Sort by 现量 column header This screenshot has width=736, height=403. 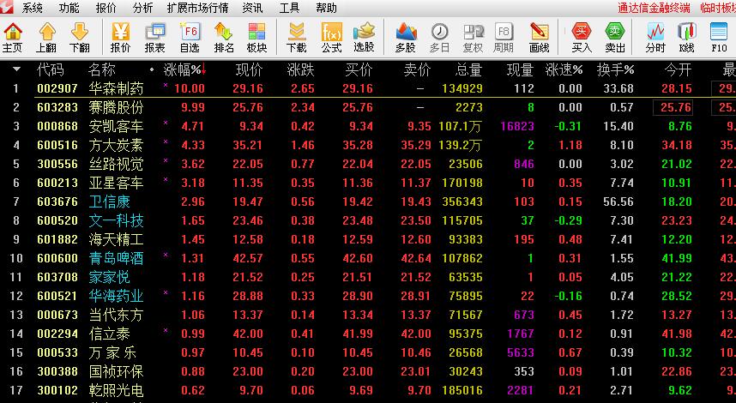point(520,70)
